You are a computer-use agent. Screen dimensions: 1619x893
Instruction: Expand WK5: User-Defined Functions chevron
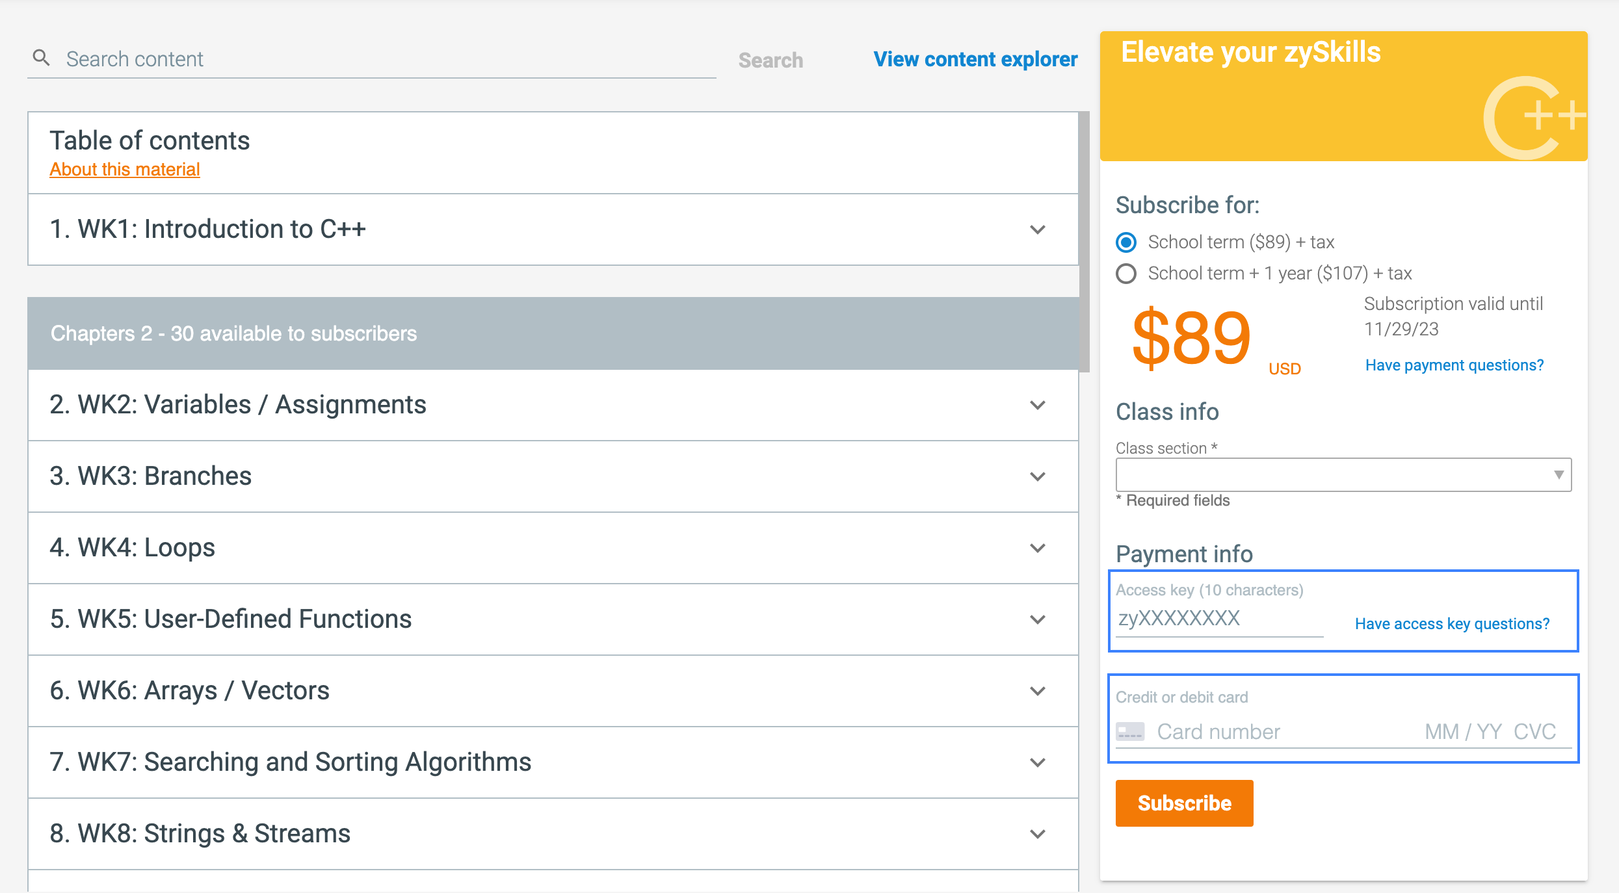[1038, 619]
